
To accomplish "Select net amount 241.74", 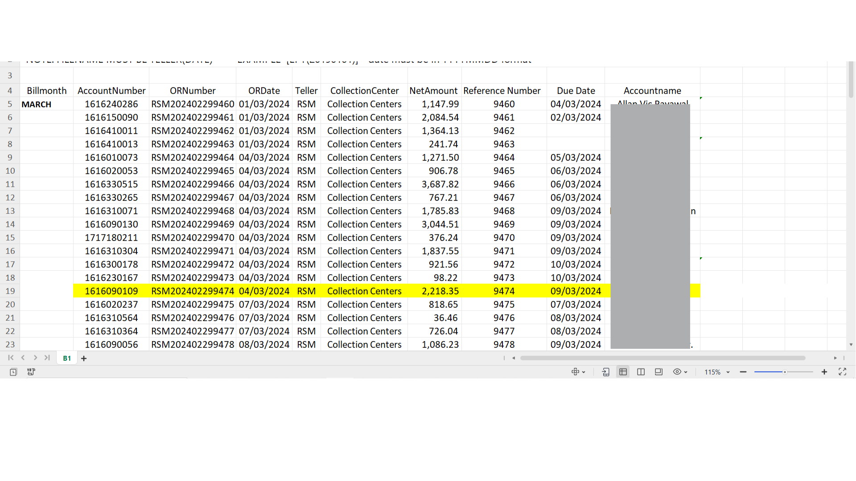I will click(435, 144).
